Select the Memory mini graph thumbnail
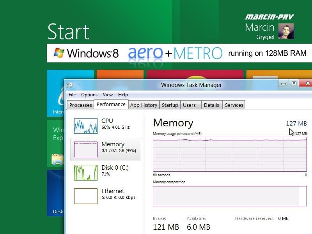Viewport: 312px width, 234px height. 86,149
